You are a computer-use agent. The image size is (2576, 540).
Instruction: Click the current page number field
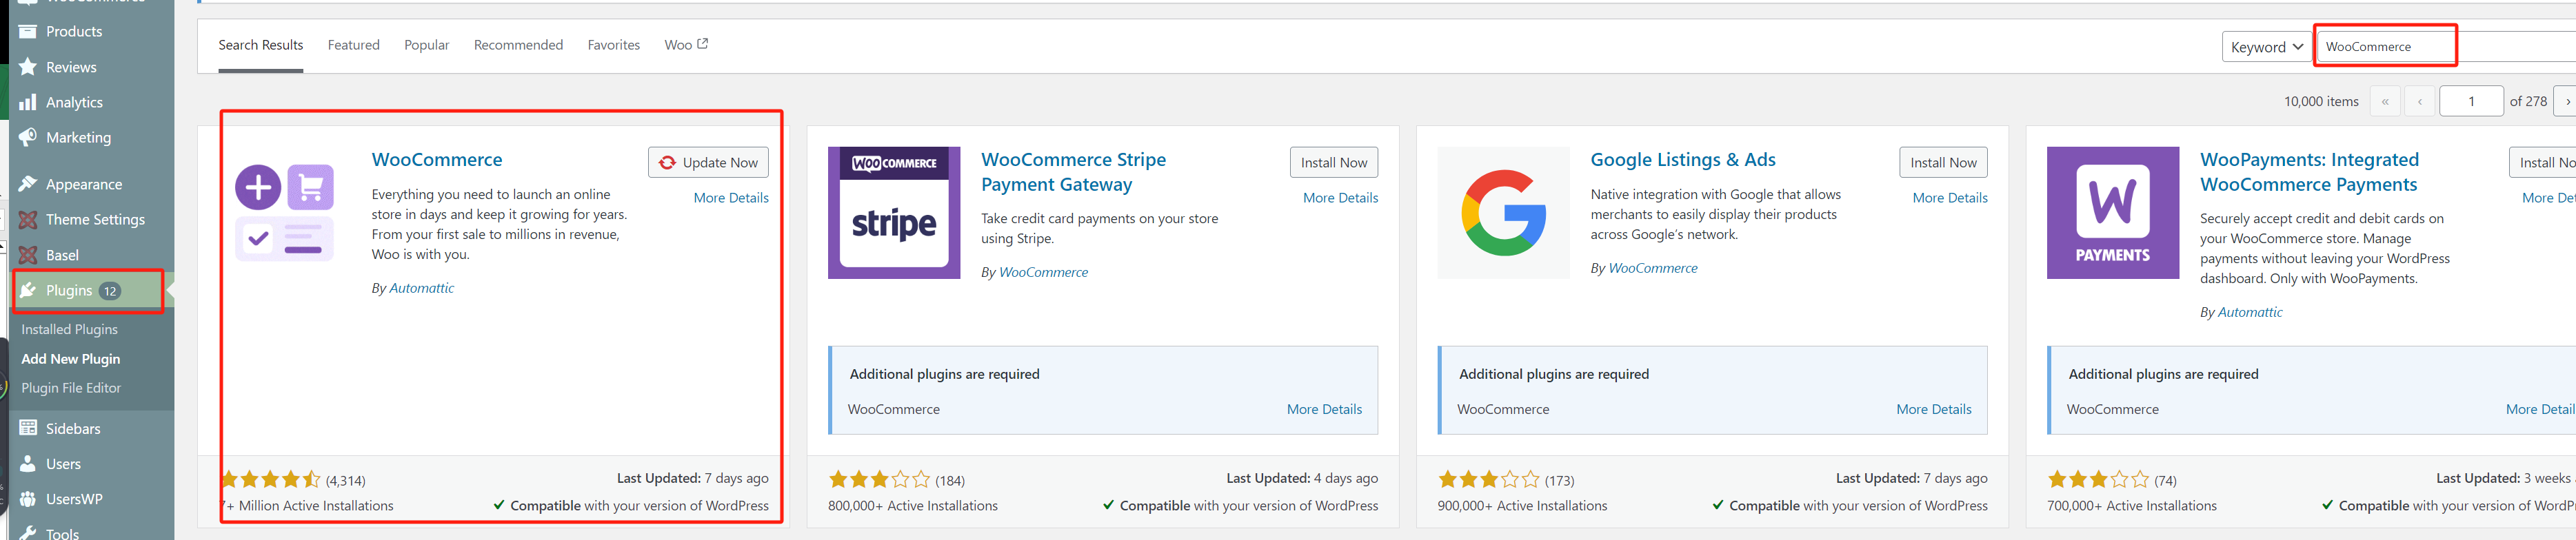pos(2471,101)
